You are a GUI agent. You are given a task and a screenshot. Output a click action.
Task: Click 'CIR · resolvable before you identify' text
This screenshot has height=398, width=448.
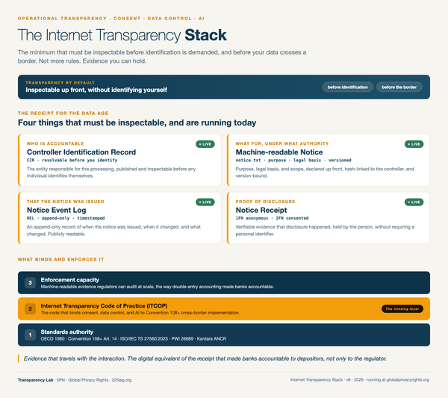coord(72,160)
